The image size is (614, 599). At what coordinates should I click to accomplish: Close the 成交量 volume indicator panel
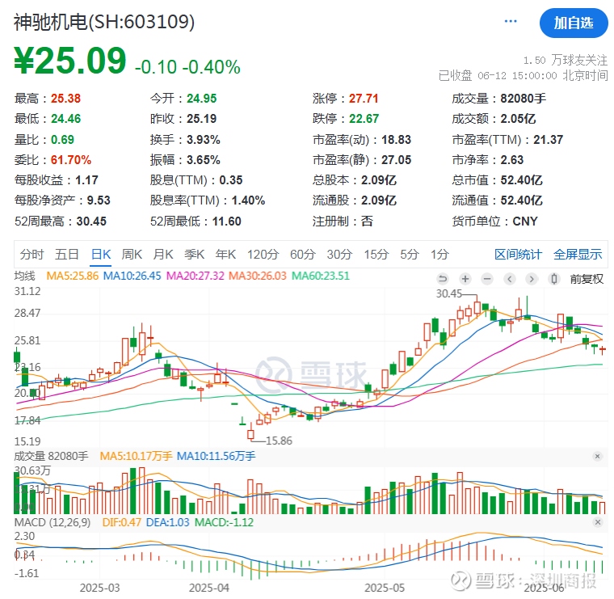pos(597,456)
